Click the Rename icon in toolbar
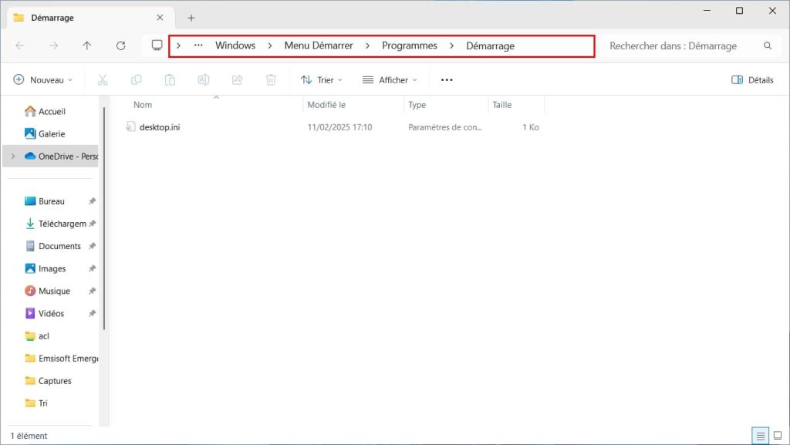The height and width of the screenshot is (445, 790). point(204,79)
